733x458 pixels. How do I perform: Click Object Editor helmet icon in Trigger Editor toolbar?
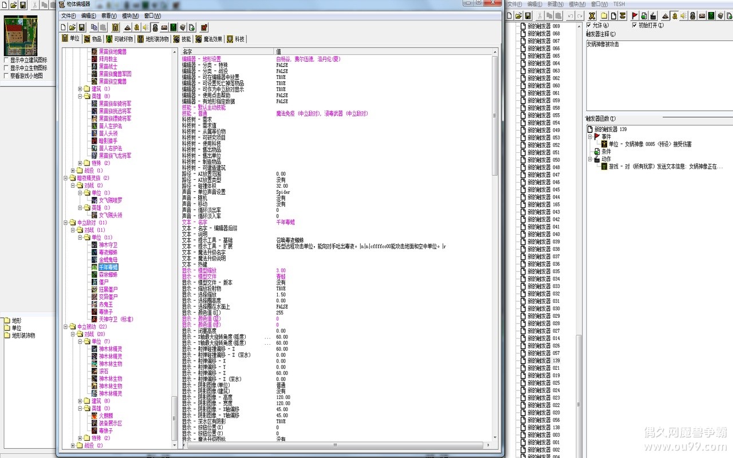692,15
